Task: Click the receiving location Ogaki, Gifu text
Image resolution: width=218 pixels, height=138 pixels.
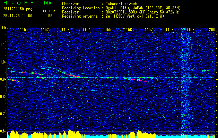Action: (x=143, y=8)
